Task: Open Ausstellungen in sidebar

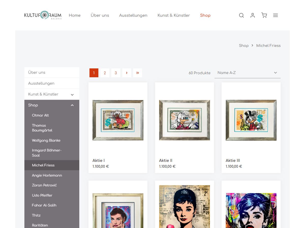Action: pos(52,83)
